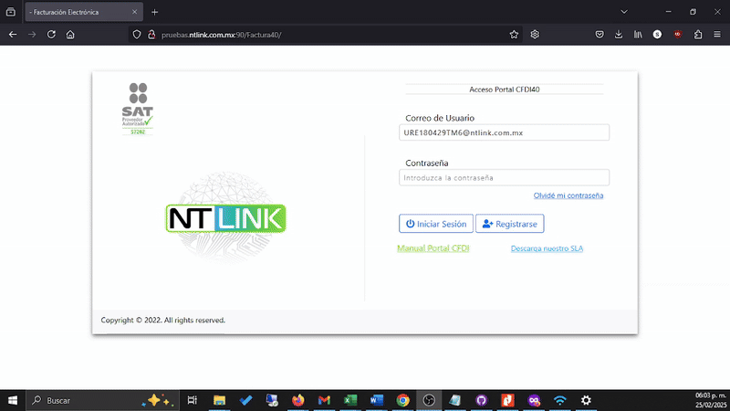This screenshot has height=411, width=730.
Task: Launch Firefox from the taskbar
Action: click(x=298, y=400)
